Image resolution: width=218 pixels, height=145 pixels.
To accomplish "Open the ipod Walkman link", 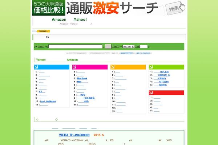I will click(48, 101).
